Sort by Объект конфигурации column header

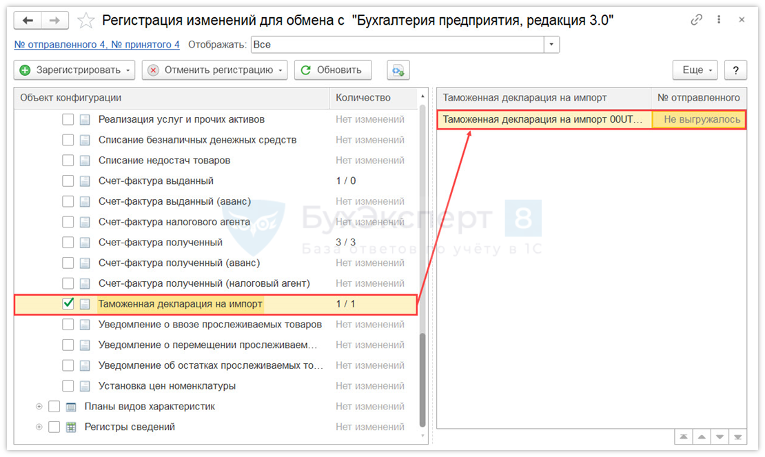pos(172,98)
